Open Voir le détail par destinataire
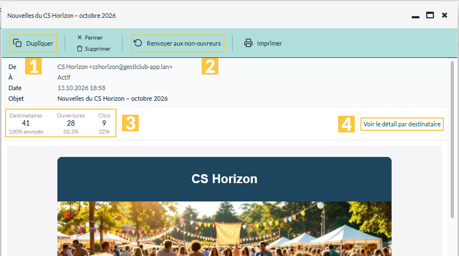Screen dimensions: 459x256 (402, 124)
